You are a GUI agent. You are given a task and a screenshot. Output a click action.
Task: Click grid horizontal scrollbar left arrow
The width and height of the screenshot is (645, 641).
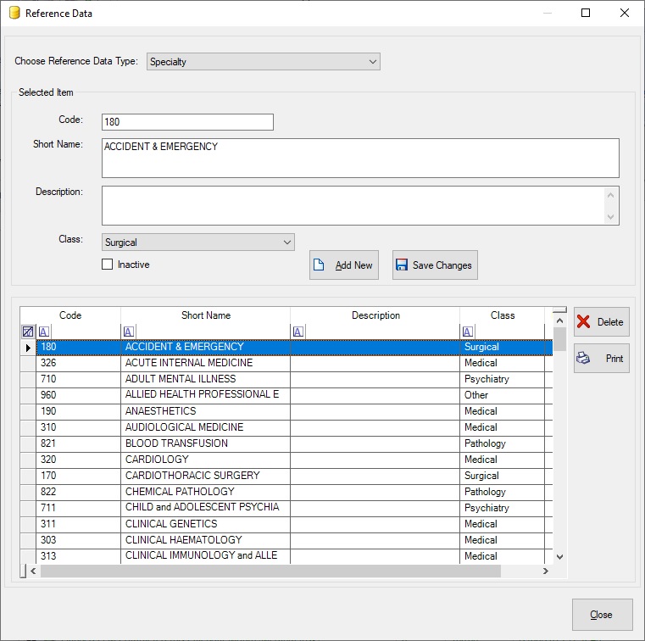[33, 571]
